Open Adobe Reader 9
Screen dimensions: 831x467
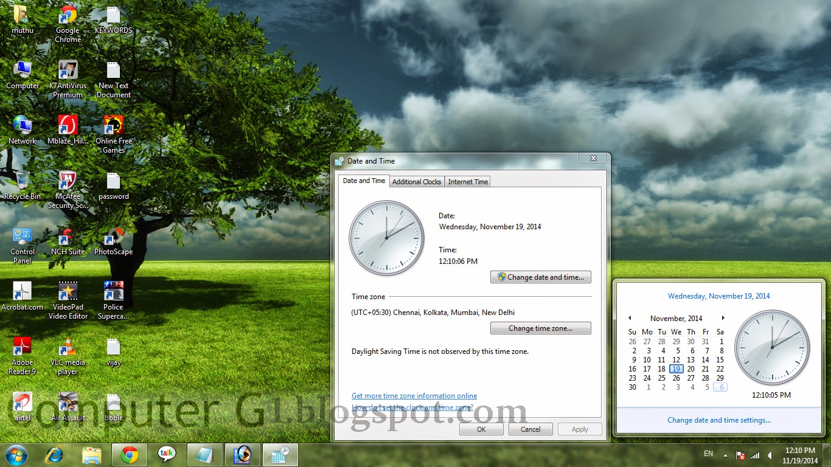tap(22, 347)
